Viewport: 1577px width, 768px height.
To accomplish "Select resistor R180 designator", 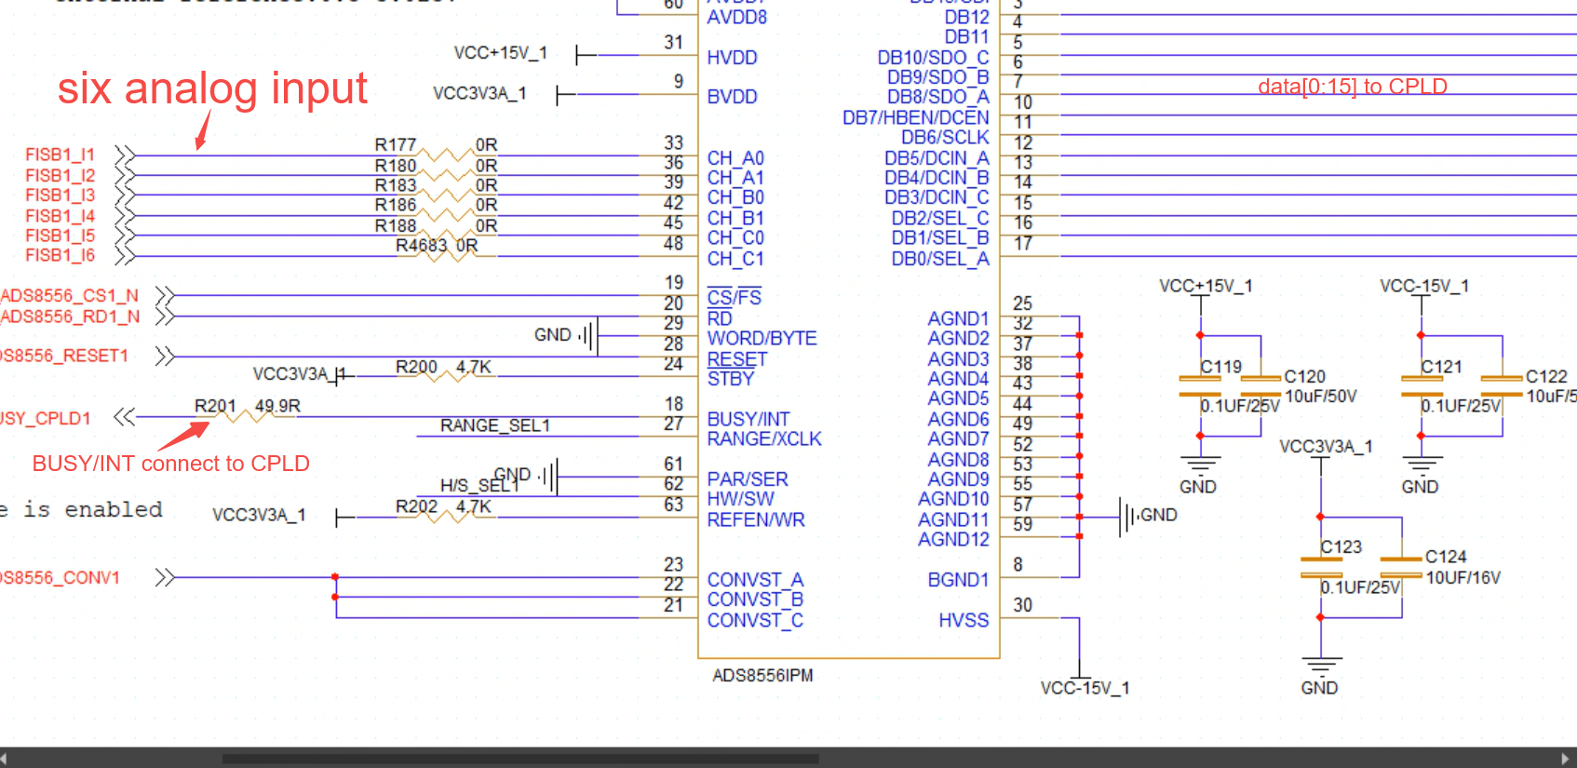I will [396, 166].
